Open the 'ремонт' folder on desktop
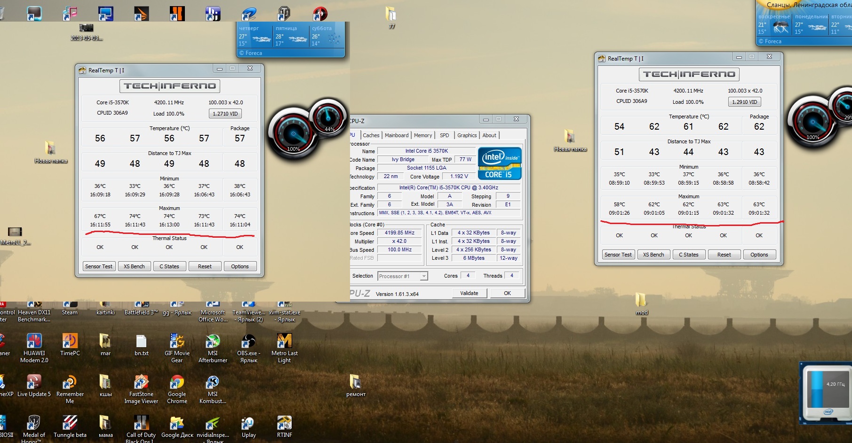This screenshot has width=852, height=443. (x=356, y=382)
